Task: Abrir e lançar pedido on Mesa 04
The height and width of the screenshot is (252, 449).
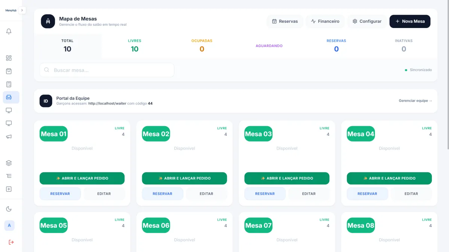Action: [x=389, y=178]
